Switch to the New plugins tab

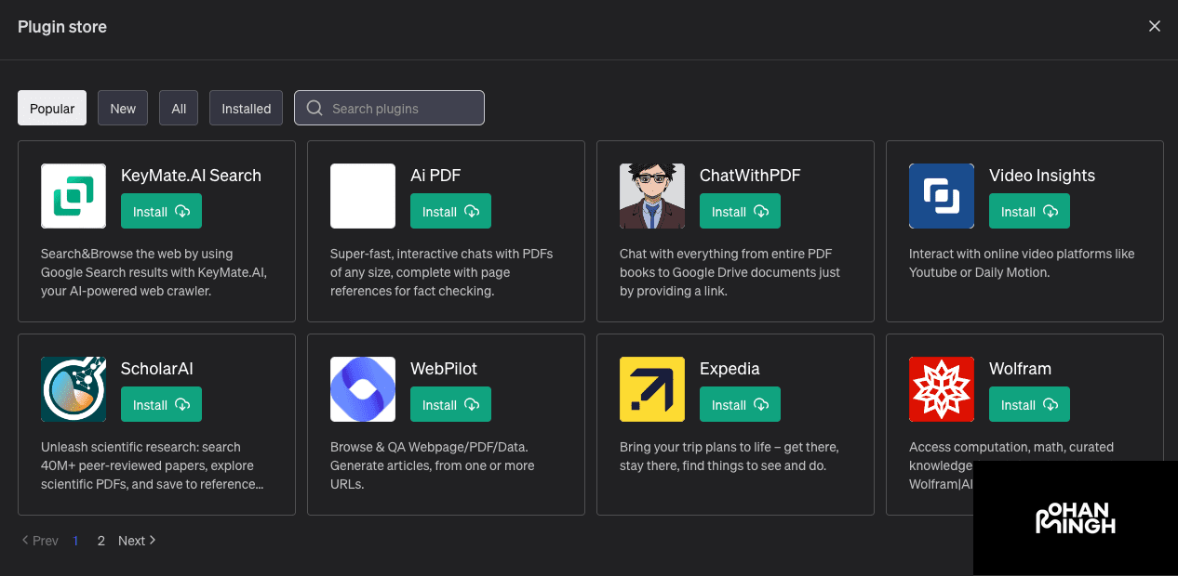click(122, 108)
